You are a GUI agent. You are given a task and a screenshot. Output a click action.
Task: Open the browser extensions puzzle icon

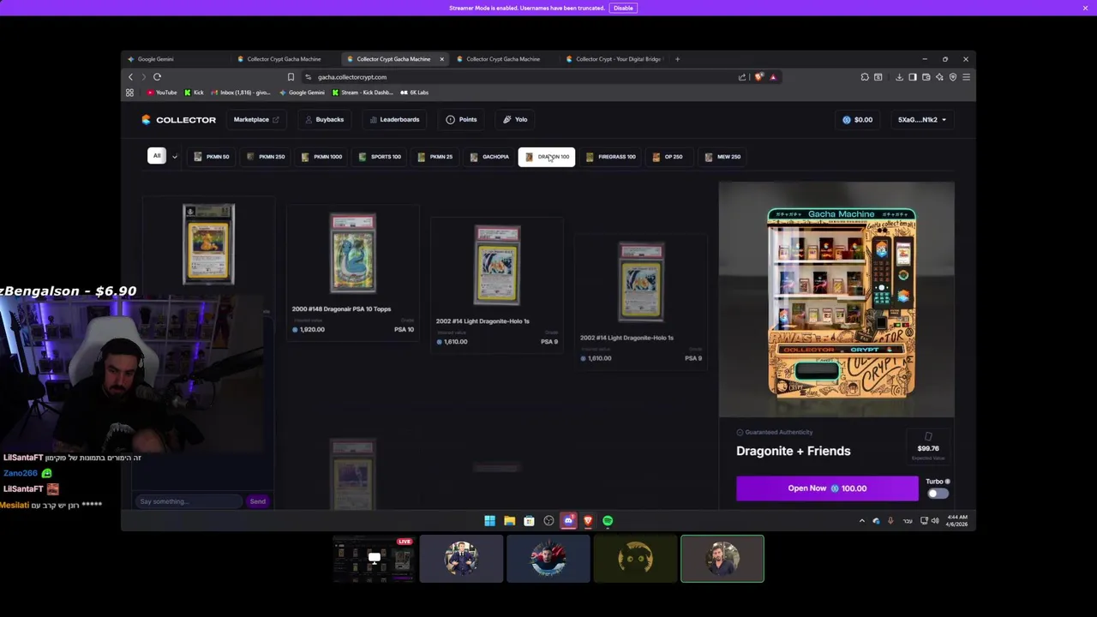[x=865, y=77]
